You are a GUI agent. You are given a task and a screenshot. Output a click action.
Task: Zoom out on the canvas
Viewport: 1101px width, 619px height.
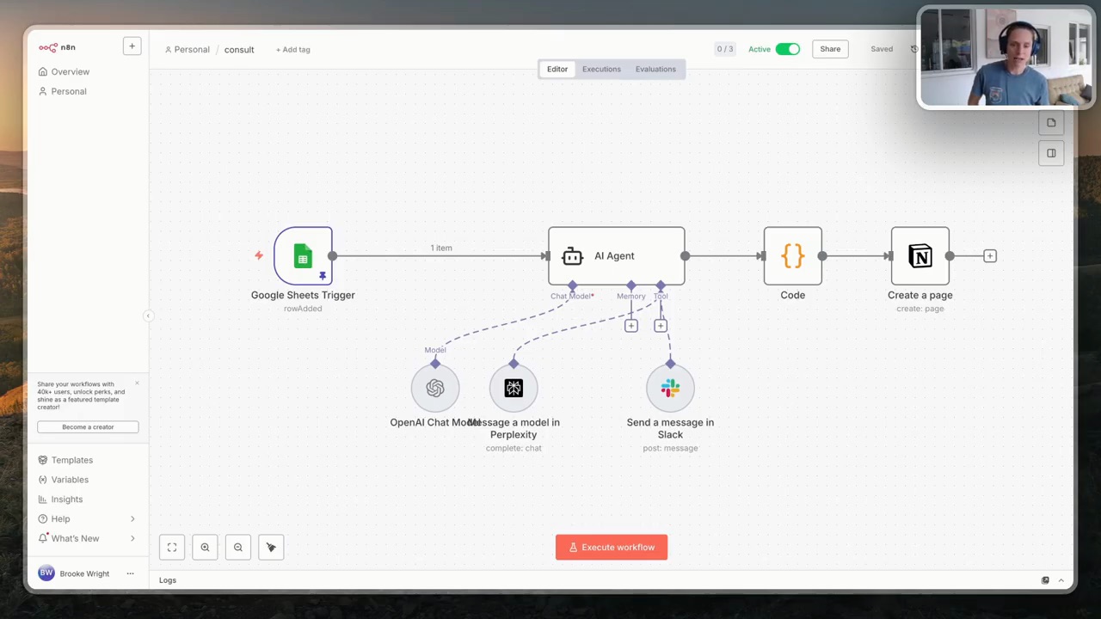pyautogui.click(x=238, y=547)
